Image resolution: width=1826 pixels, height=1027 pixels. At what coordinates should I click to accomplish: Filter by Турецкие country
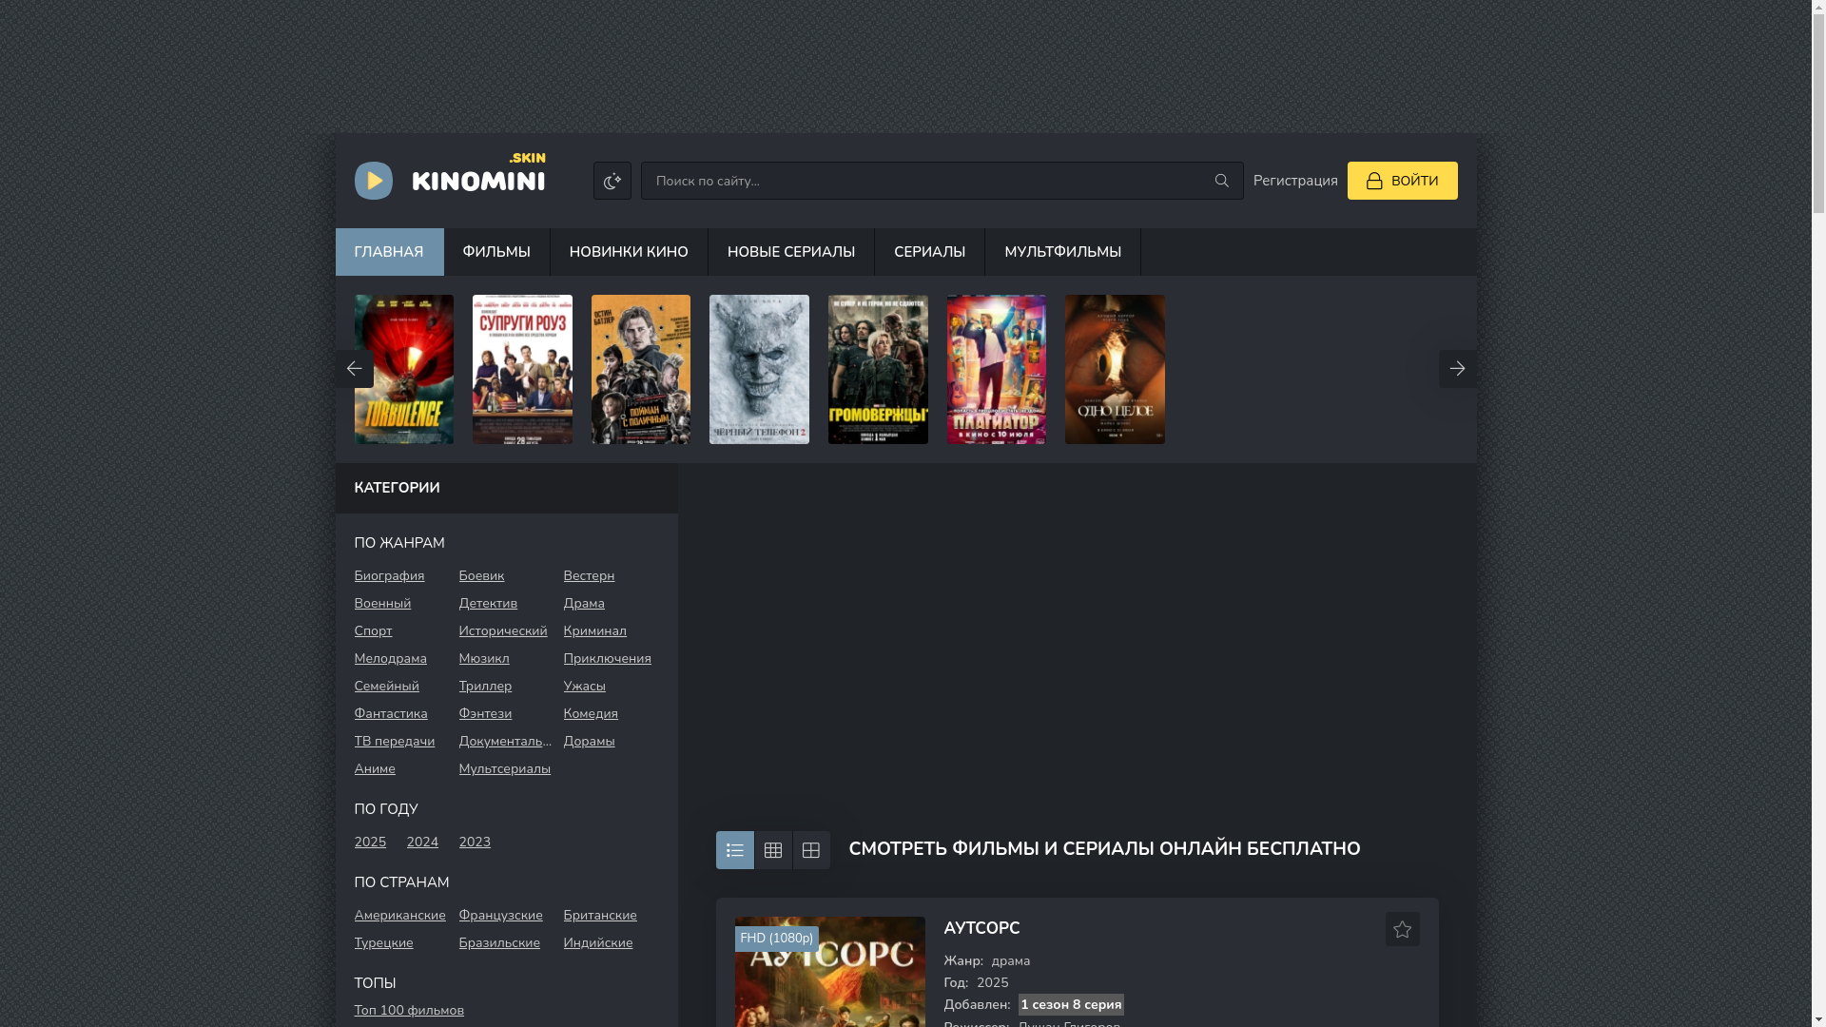tap(383, 943)
